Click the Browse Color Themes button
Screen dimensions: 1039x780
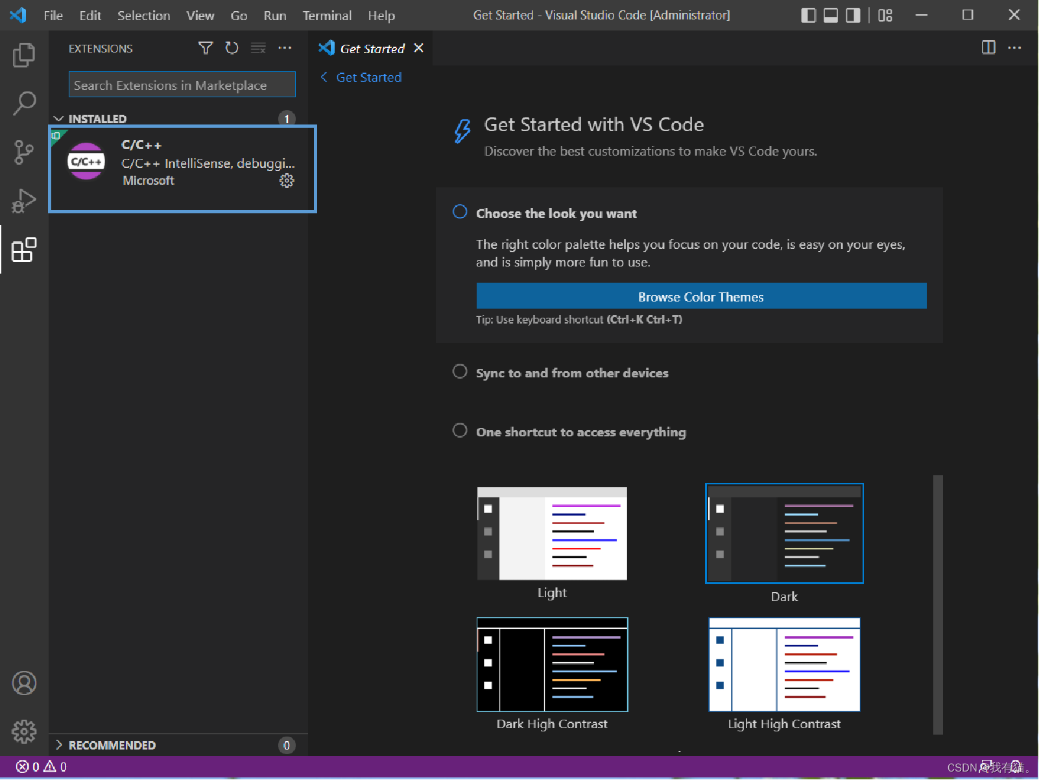[x=700, y=296]
